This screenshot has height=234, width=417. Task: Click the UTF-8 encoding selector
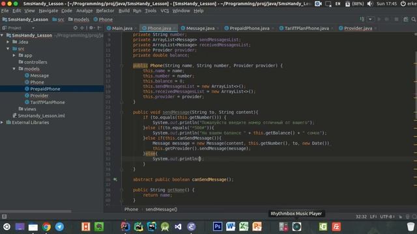click(387, 216)
